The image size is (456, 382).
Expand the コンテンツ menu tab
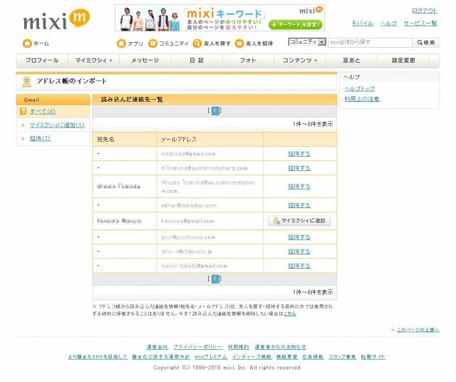click(300, 61)
